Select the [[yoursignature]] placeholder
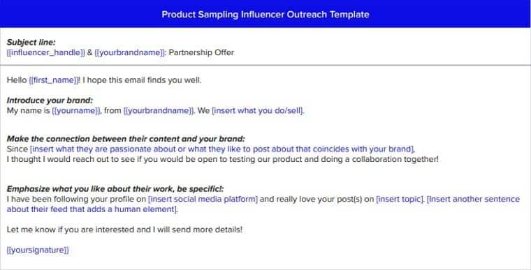The width and height of the screenshot is (531, 270). coord(38,250)
